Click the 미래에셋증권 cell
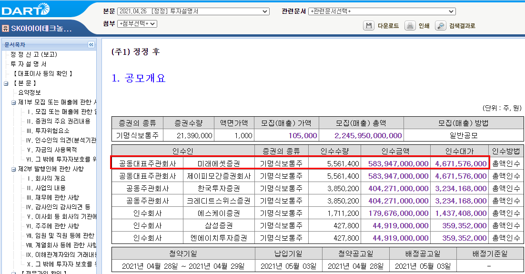Image resolution: width=525 pixels, height=274 pixels. [x=219, y=163]
